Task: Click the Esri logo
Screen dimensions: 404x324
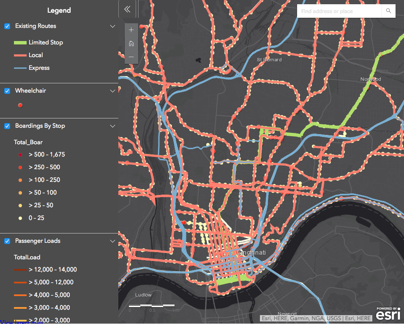Action: click(386, 314)
